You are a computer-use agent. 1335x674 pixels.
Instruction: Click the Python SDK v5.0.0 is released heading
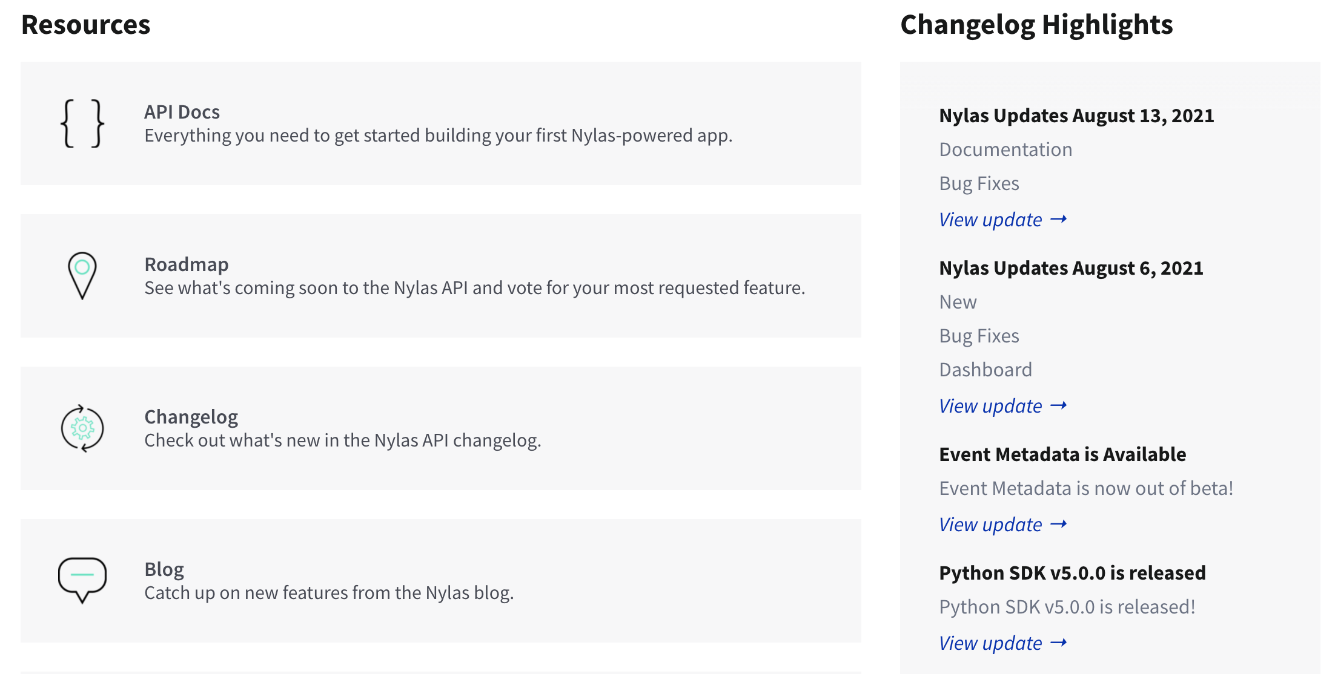coord(1072,572)
